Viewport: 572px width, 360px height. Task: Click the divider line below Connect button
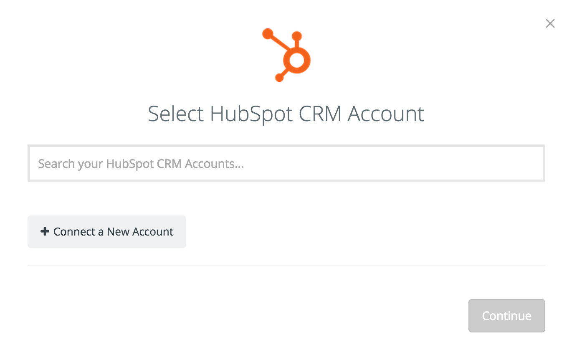(x=286, y=265)
